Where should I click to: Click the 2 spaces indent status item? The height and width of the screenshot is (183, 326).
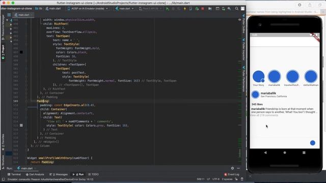click(x=227, y=179)
